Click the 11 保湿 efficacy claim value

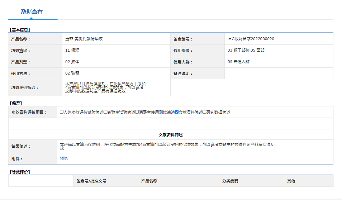72,50
